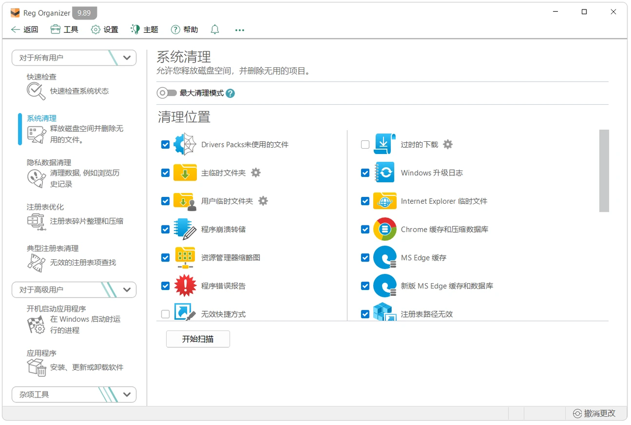Image resolution: width=631 pixels, height=425 pixels.
Task: Click the Windows 升级日志 notebook icon
Action: (384, 173)
